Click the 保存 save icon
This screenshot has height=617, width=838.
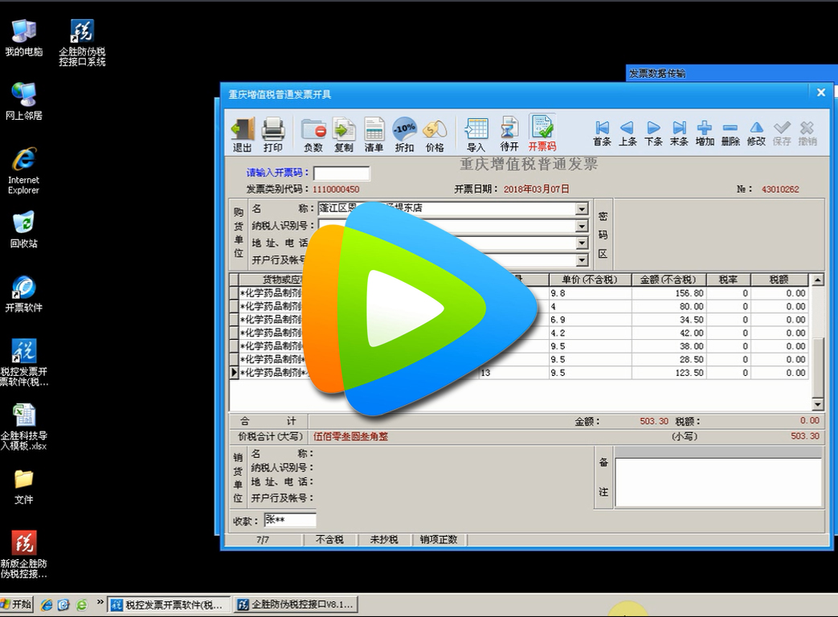click(781, 133)
